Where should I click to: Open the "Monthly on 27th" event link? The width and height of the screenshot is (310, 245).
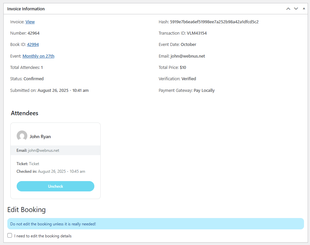click(x=38, y=56)
